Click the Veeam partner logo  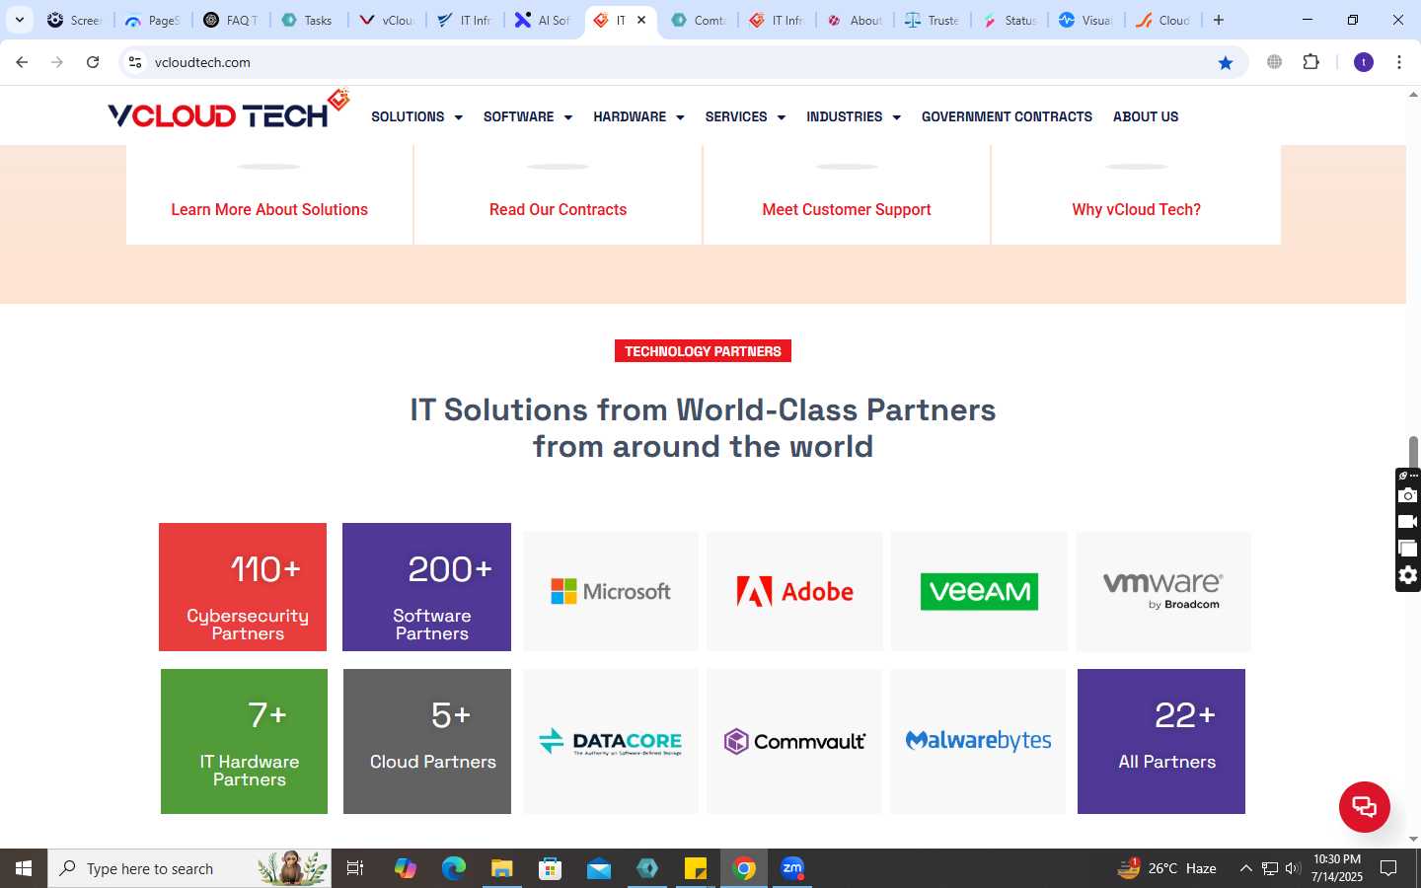coord(979,591)
